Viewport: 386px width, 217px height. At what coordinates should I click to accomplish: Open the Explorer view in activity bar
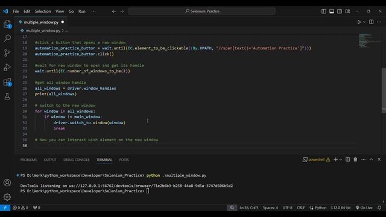click(x=7, y=24)
